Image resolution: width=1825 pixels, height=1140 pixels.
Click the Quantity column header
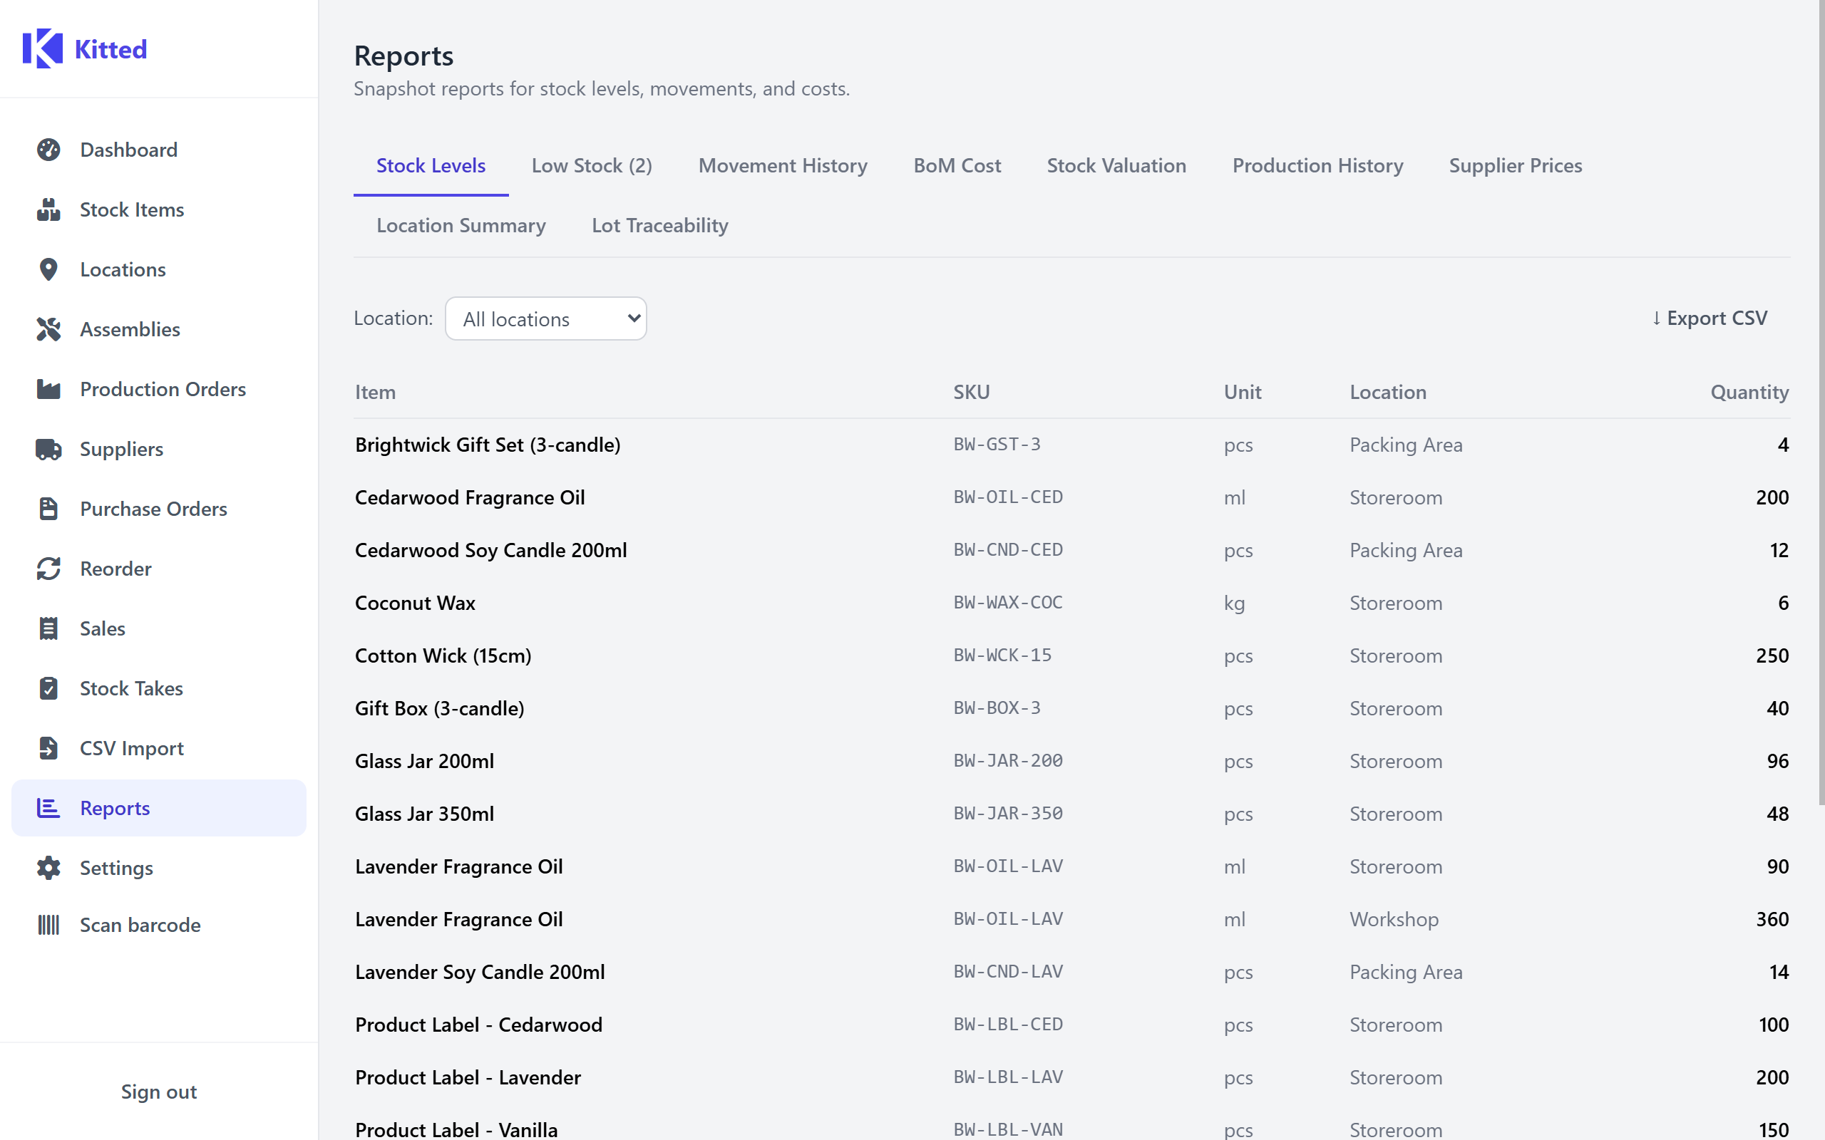1749,392
